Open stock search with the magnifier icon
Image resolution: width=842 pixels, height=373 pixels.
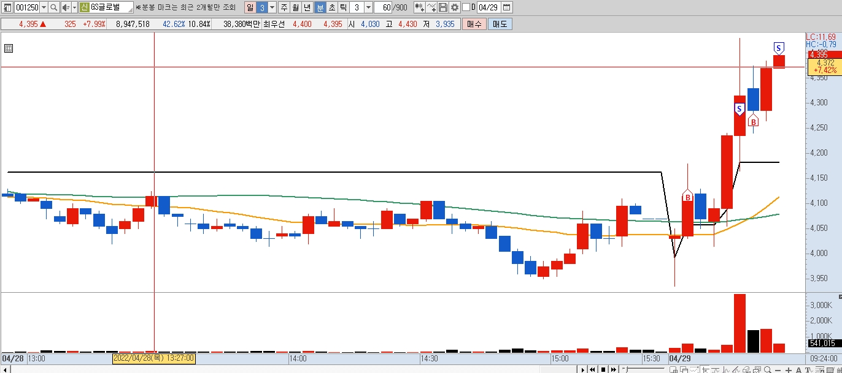coord(54,7)
